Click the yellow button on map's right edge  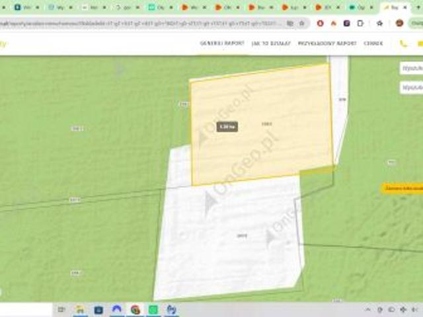(403, 188)
